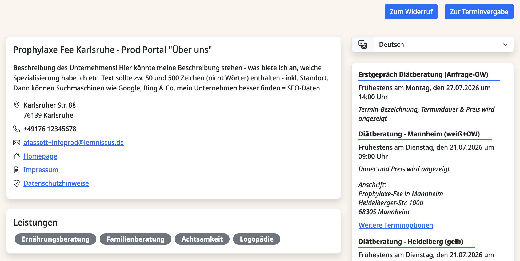
Task: Expand the language dropdown chevron arrow
Action: click(x=505, y=45)
